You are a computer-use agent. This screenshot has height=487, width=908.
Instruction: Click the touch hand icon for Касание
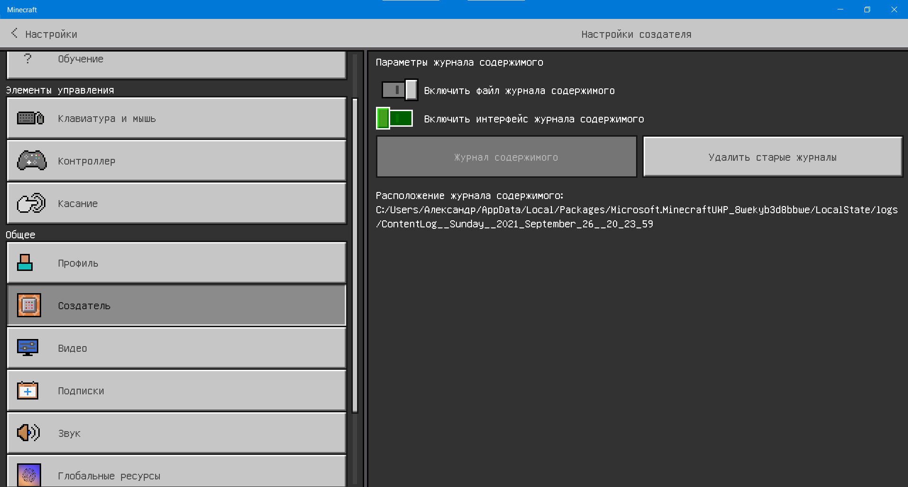coord(31,203)
